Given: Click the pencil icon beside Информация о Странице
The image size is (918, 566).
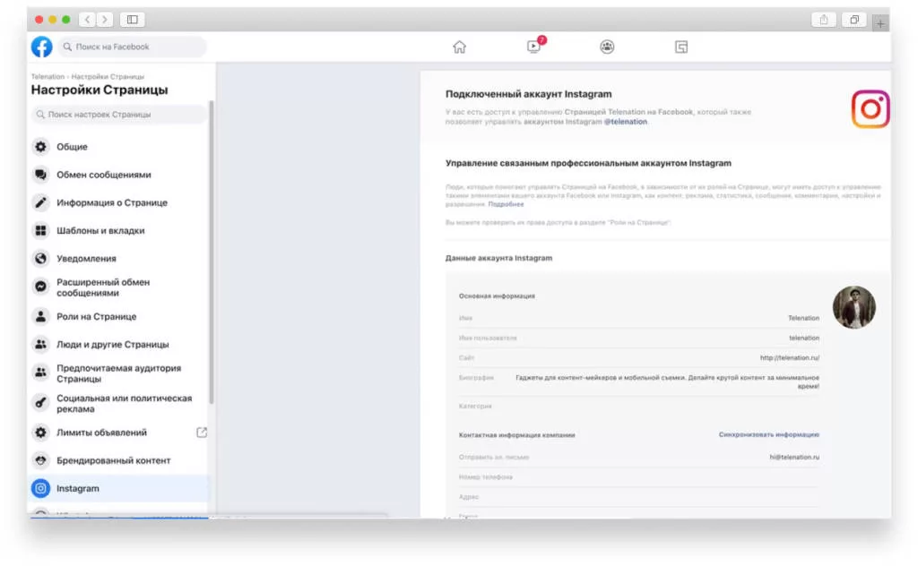Looking at the screenshot, I should [x=40, y=203].
